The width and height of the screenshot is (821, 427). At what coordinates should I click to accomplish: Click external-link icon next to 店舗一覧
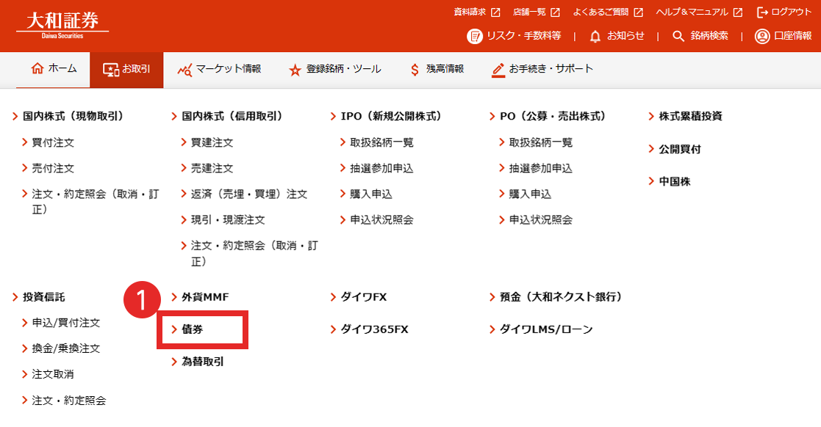tap(556, 12)
